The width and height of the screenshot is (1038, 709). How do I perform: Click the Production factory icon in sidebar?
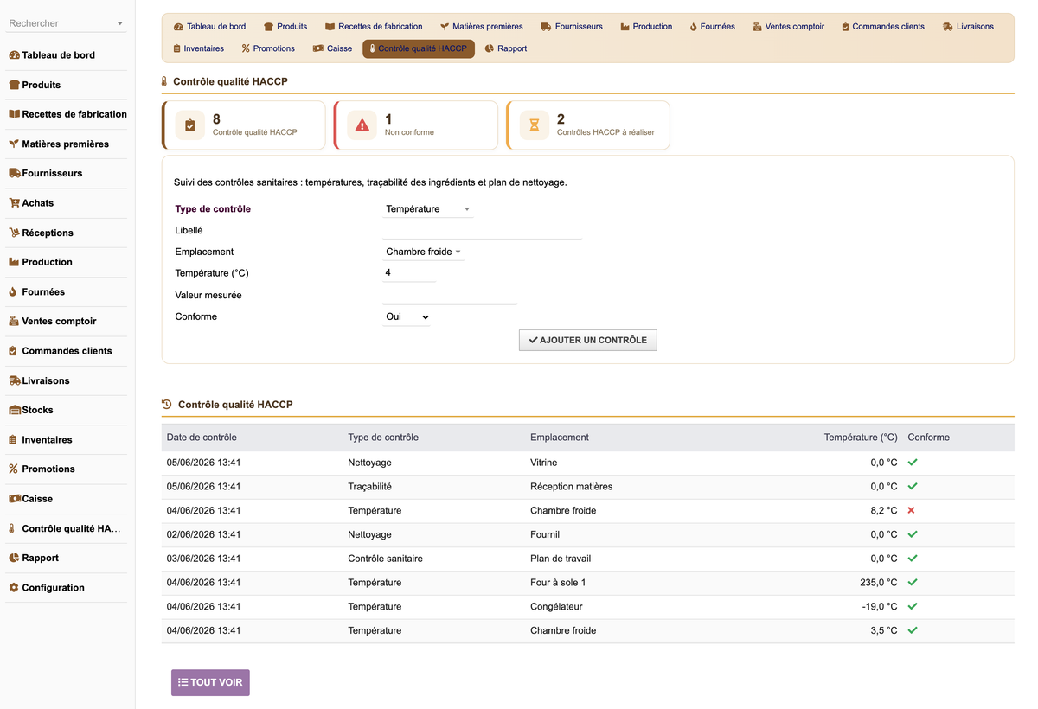click(x=14, y=262)
